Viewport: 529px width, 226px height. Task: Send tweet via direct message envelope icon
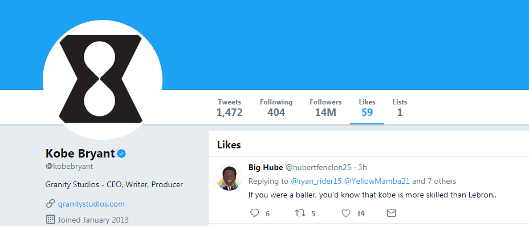pos(391,213)
